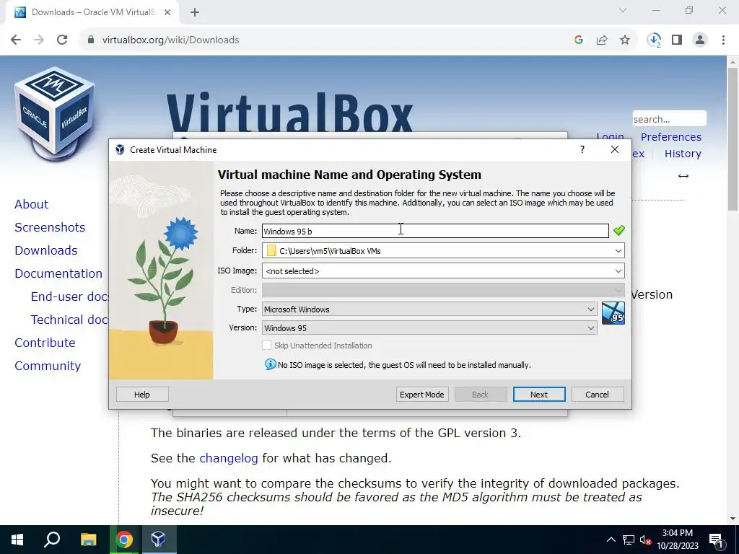Open File Explorer from taskbar
Screen dimensions: 739x554
click(x=88, y=540)
